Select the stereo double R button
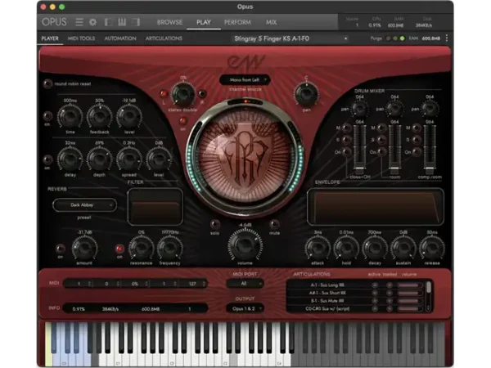 click(202, 93)
